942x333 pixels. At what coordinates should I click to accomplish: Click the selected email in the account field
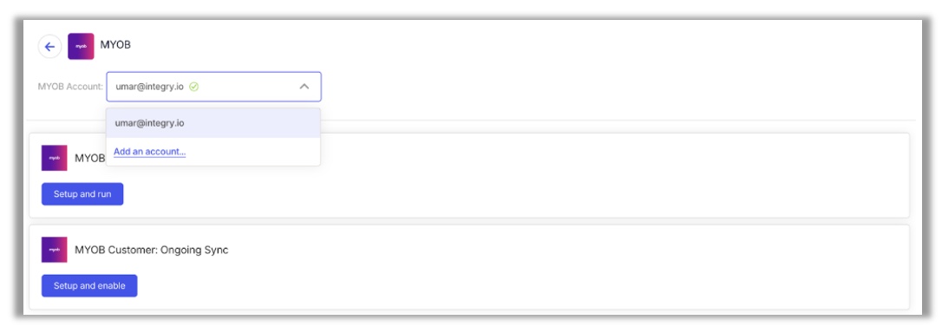click(x=149, y=87)
